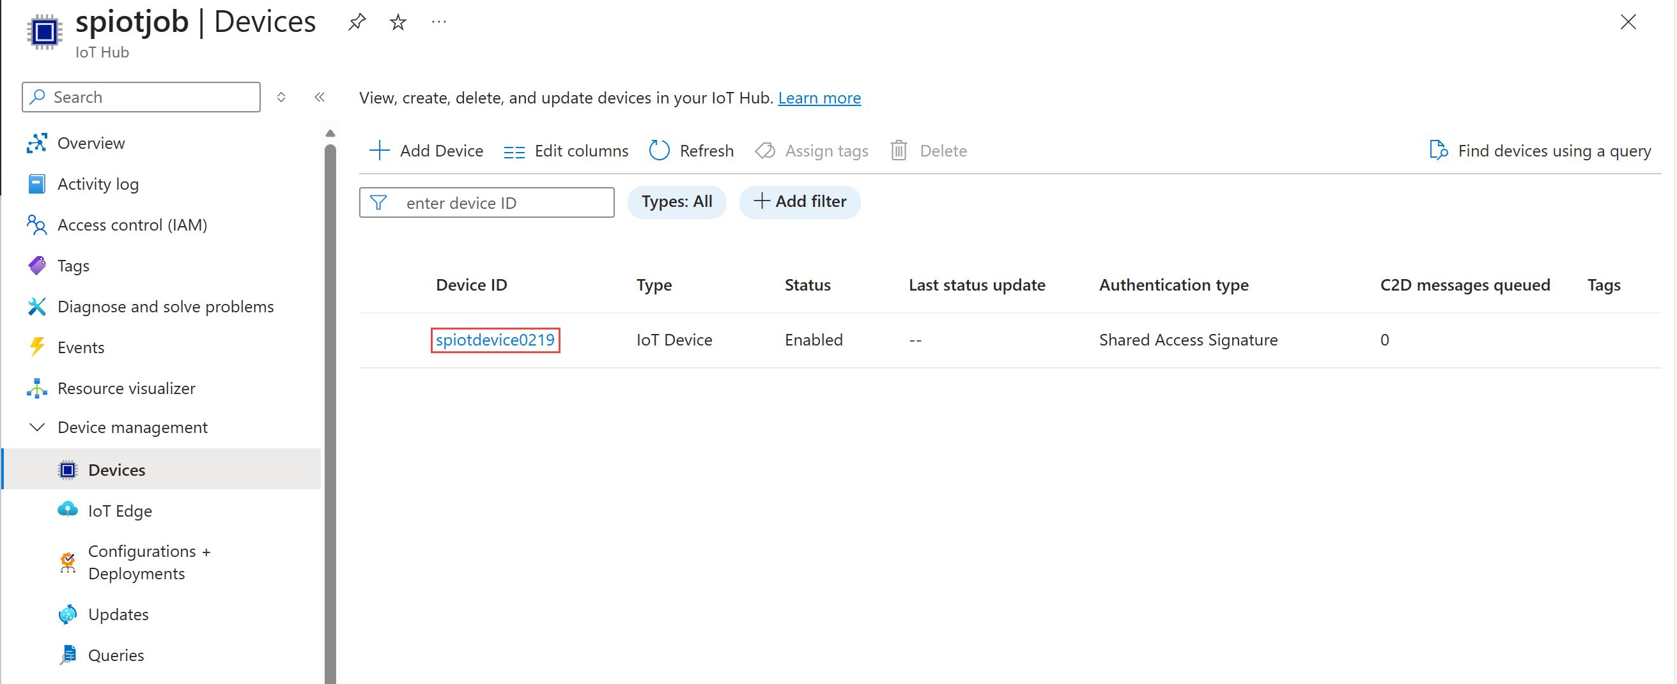Open the more options ellipsis menu
Image resolution: width=1677 pixels, height=684 pixels.
coord(439,22)
